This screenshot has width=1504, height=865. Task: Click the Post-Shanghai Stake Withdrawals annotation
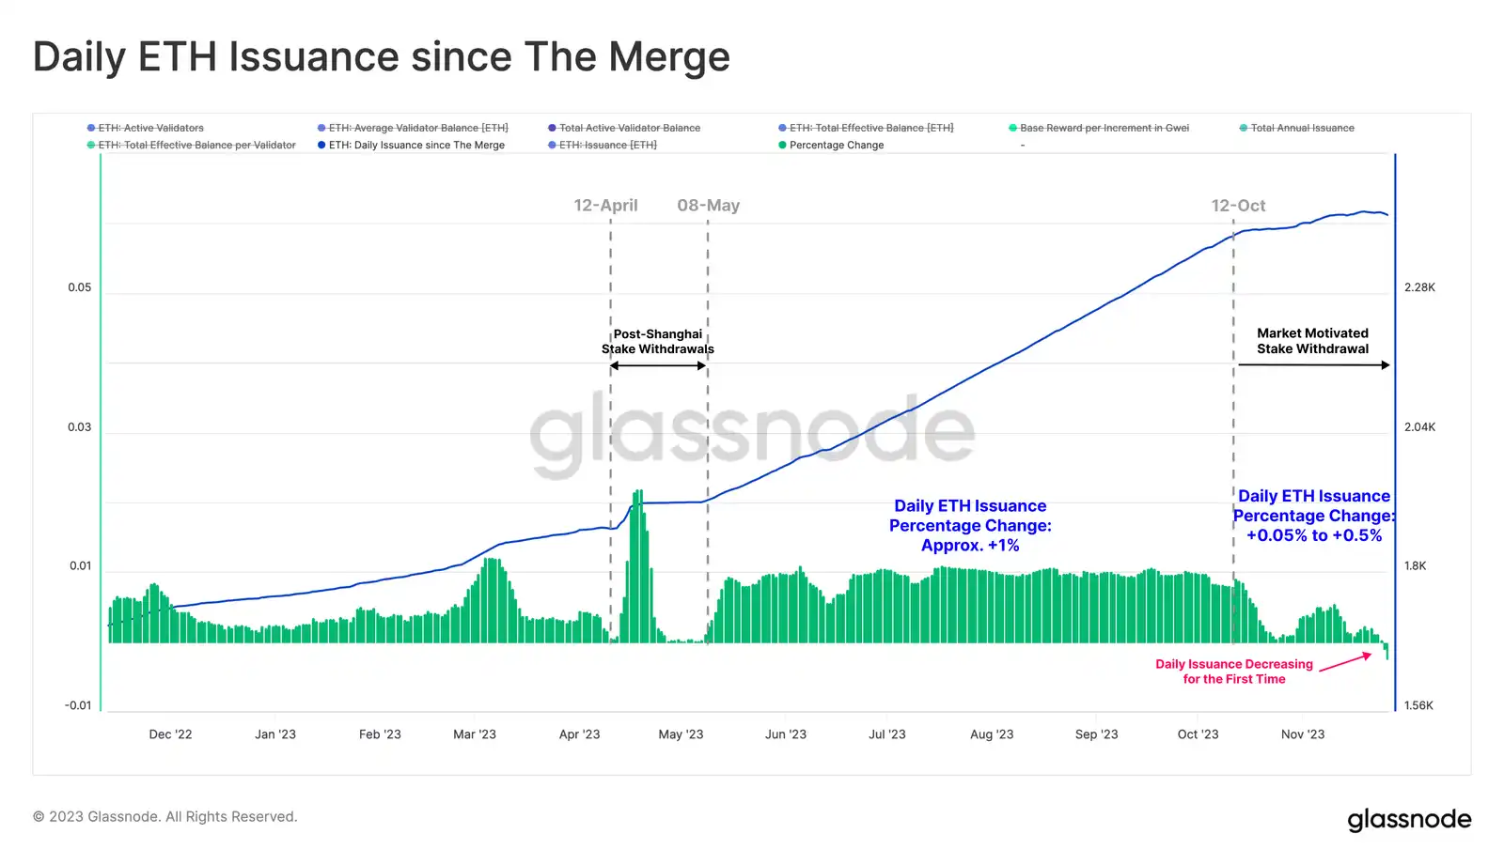point(658,342)
